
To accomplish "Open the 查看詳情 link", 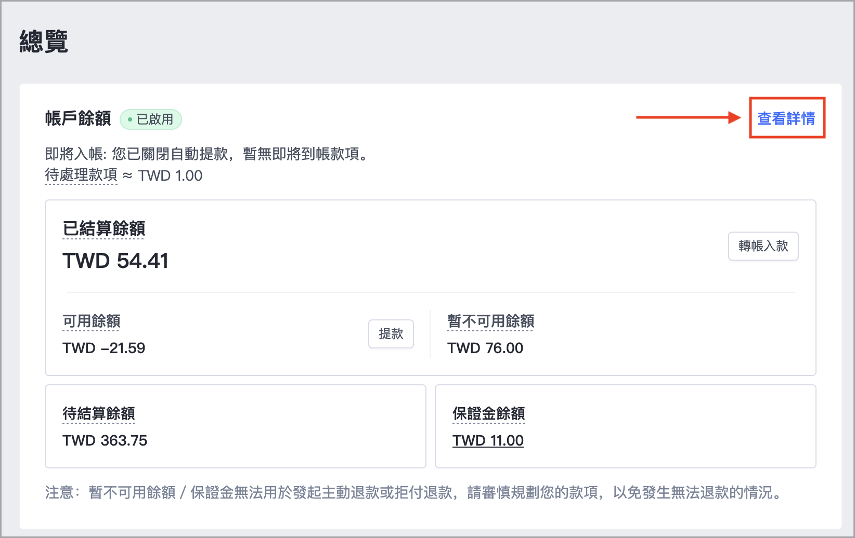I will pyautogui.click(x=786, y=118).
